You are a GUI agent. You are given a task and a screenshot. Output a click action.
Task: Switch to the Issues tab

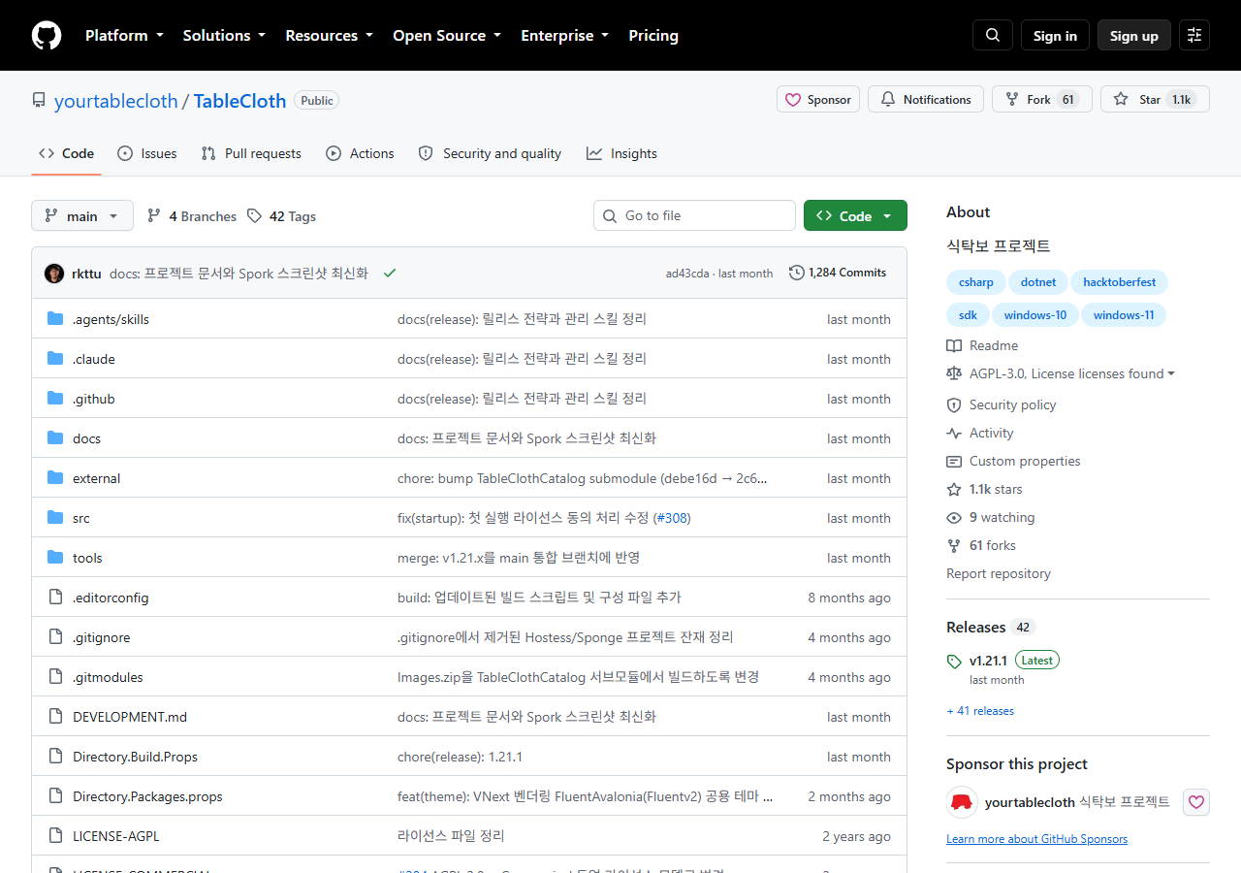[x=147, y=153]
